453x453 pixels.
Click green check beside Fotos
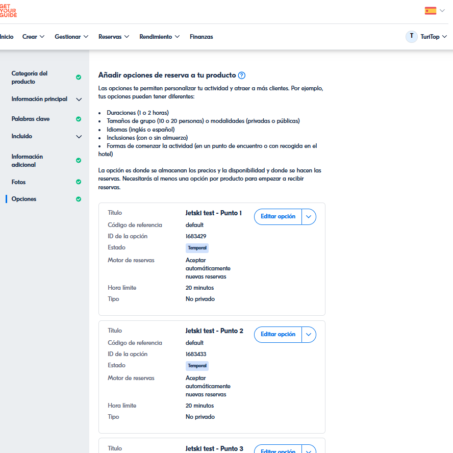pos(79,182)
